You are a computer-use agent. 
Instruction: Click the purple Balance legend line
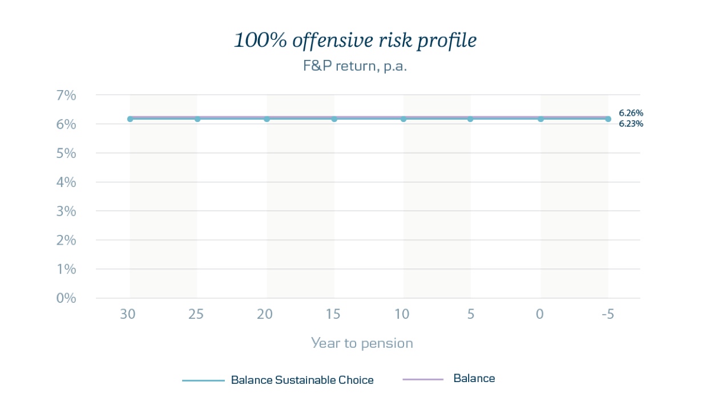423,379
